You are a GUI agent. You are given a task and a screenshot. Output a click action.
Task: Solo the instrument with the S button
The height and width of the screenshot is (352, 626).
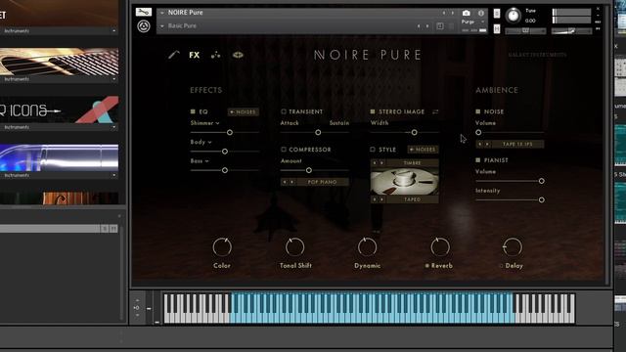pos(497,13)
